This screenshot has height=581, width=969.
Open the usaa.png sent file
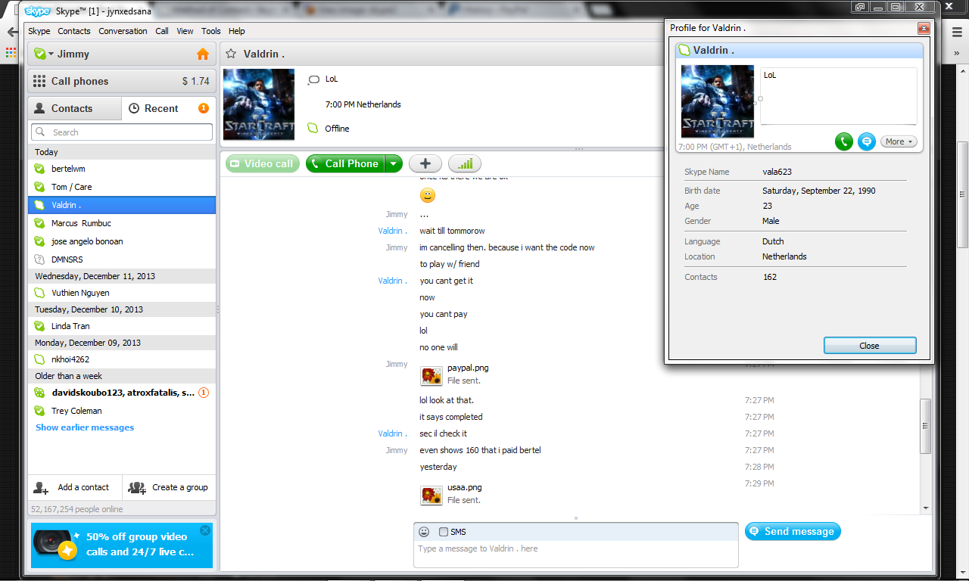[x=432, y=495]
